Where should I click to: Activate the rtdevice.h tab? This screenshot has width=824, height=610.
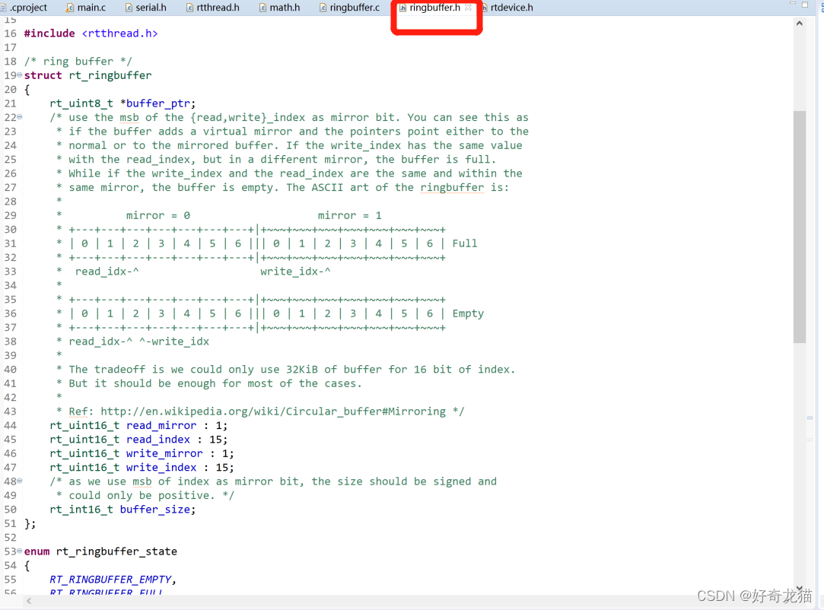point(507,8)
